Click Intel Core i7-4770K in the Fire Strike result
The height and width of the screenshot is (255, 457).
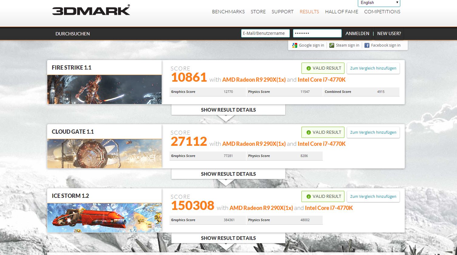tap(321, 80)
